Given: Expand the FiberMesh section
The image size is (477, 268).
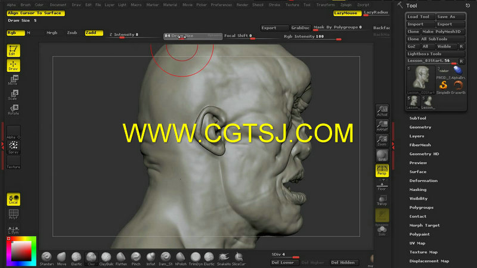Looking at the screenshot, I should (x=420, y=145).
